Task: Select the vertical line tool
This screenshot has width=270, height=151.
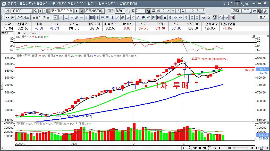Action: click(x=87, y=17)
